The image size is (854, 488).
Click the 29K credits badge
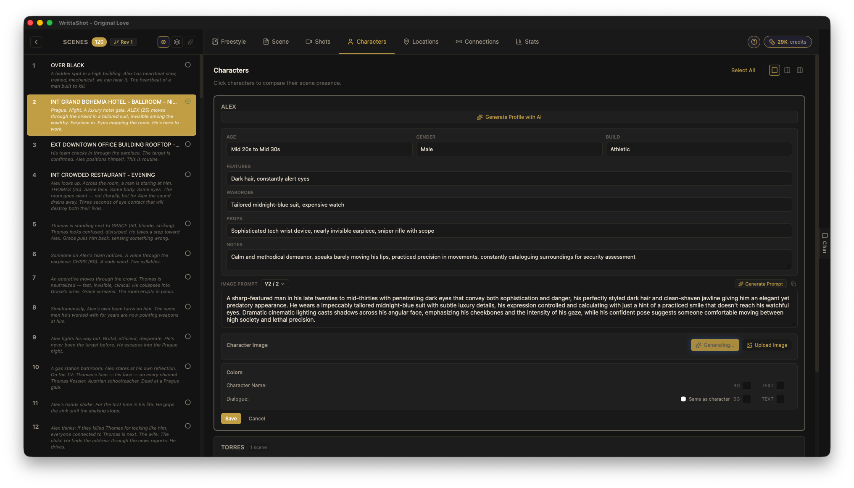click(x=788, y=42)
